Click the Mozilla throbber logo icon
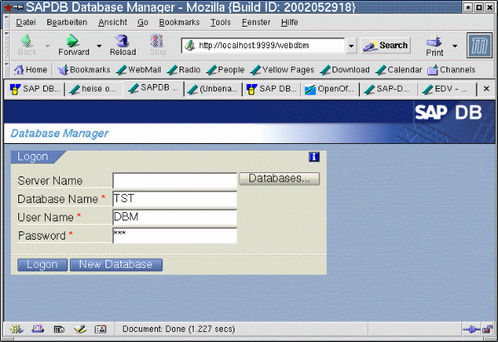Image resolution: width=498 pixels, height=342 pixels. click(x=479, y=46)
